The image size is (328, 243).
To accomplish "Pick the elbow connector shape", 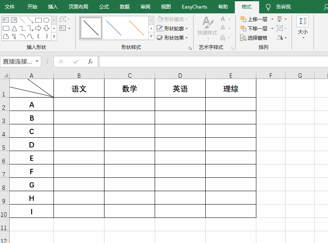I will pos(22,28).
